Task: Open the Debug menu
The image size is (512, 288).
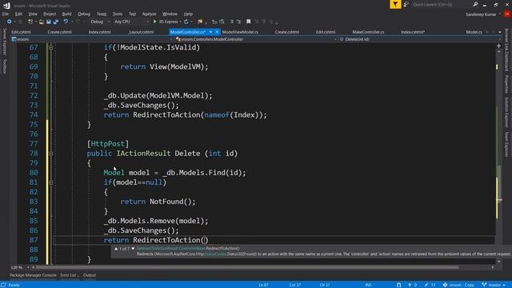Action: click(84, 14)
